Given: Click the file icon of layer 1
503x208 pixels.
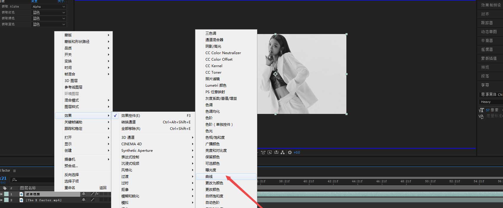Looking at the screenshot, I should click(x=21, y=194).
